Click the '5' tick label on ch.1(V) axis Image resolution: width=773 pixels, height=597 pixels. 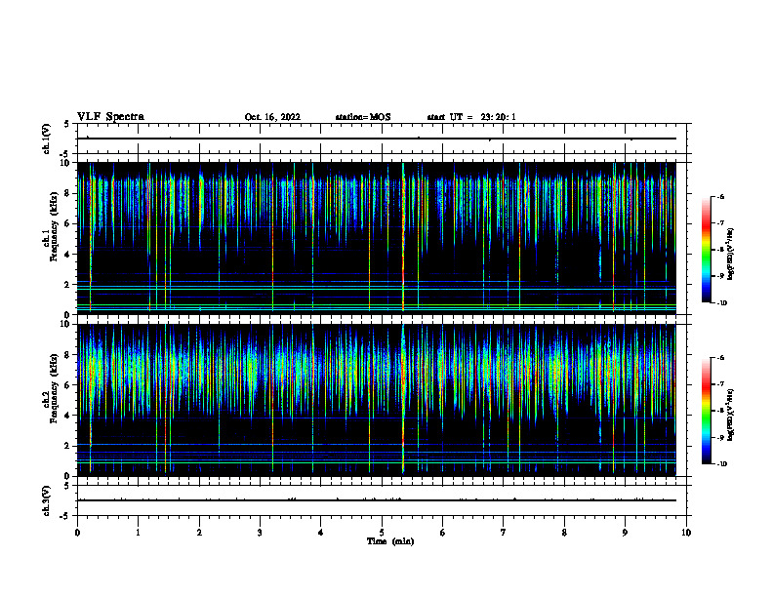coord(68,125)
